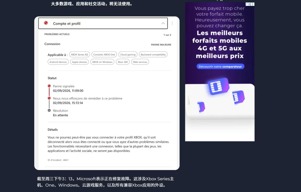Click the red outage icon next to Compte et profil
The image size is (301, 192).
tap(46, 23)
